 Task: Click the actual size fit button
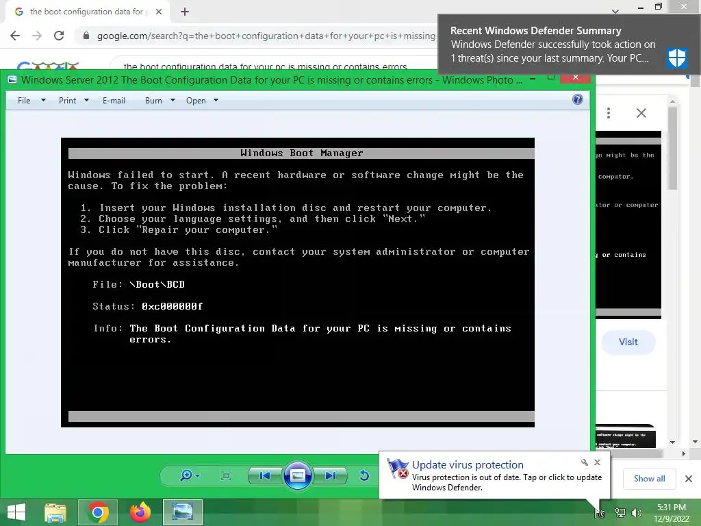coord(226,475)
